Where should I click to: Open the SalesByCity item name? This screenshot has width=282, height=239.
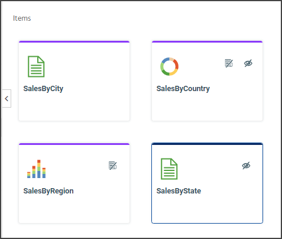43,89
